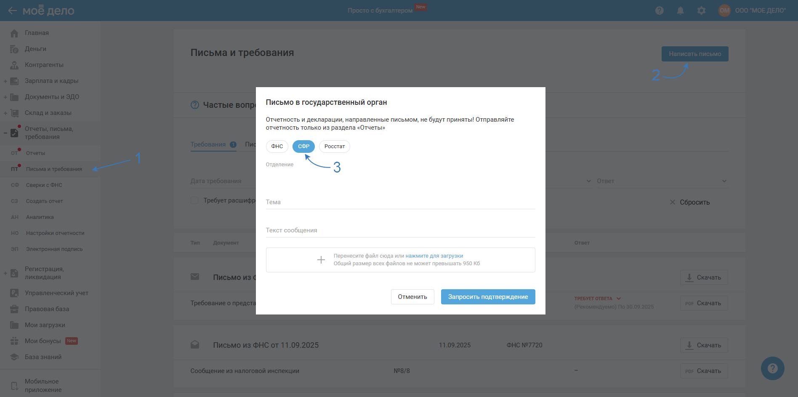The image size is (798, 397).
Task: Click the back arrow in header
Action: pos(12,11)
